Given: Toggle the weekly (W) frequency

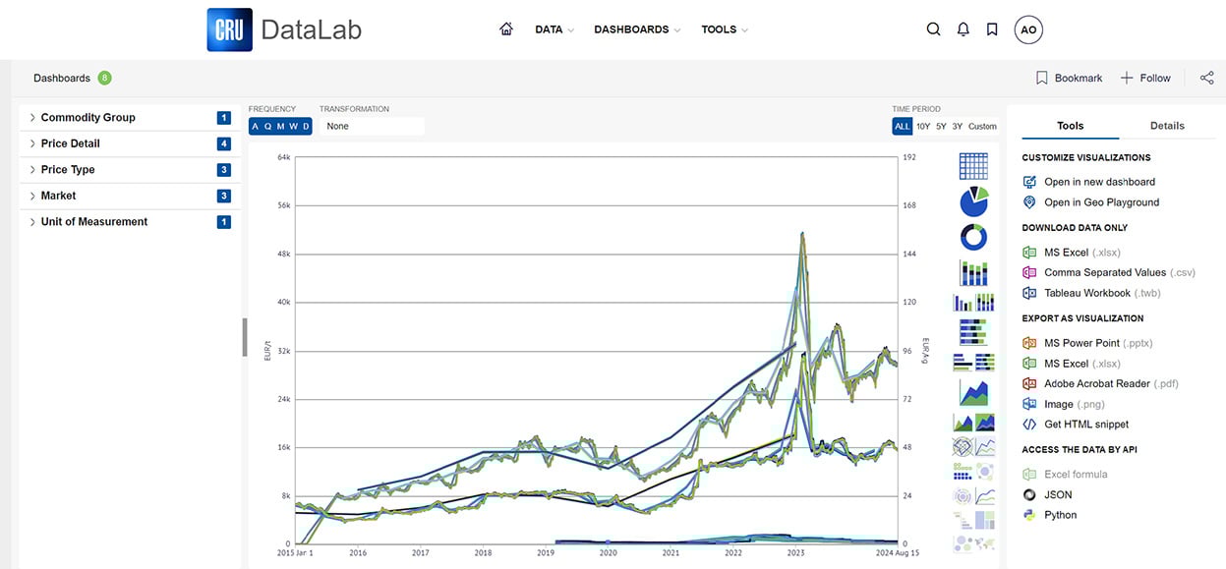Looking at the screenshot, I should 293,126.
